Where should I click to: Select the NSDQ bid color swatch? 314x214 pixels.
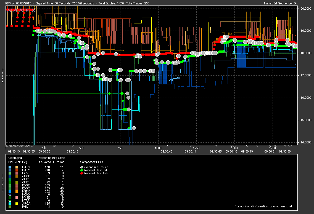pyautogui.click(x=10, y=191)
